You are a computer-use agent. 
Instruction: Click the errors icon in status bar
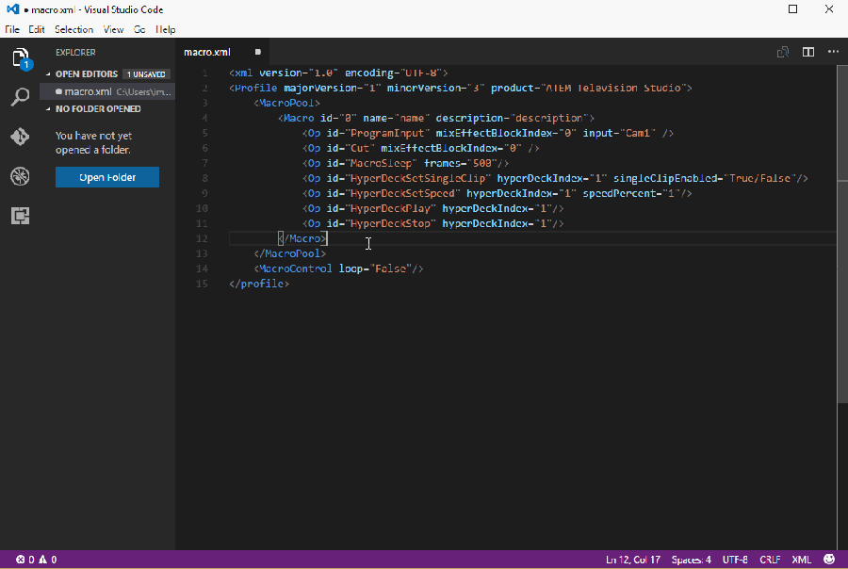(x=21, y=560)
